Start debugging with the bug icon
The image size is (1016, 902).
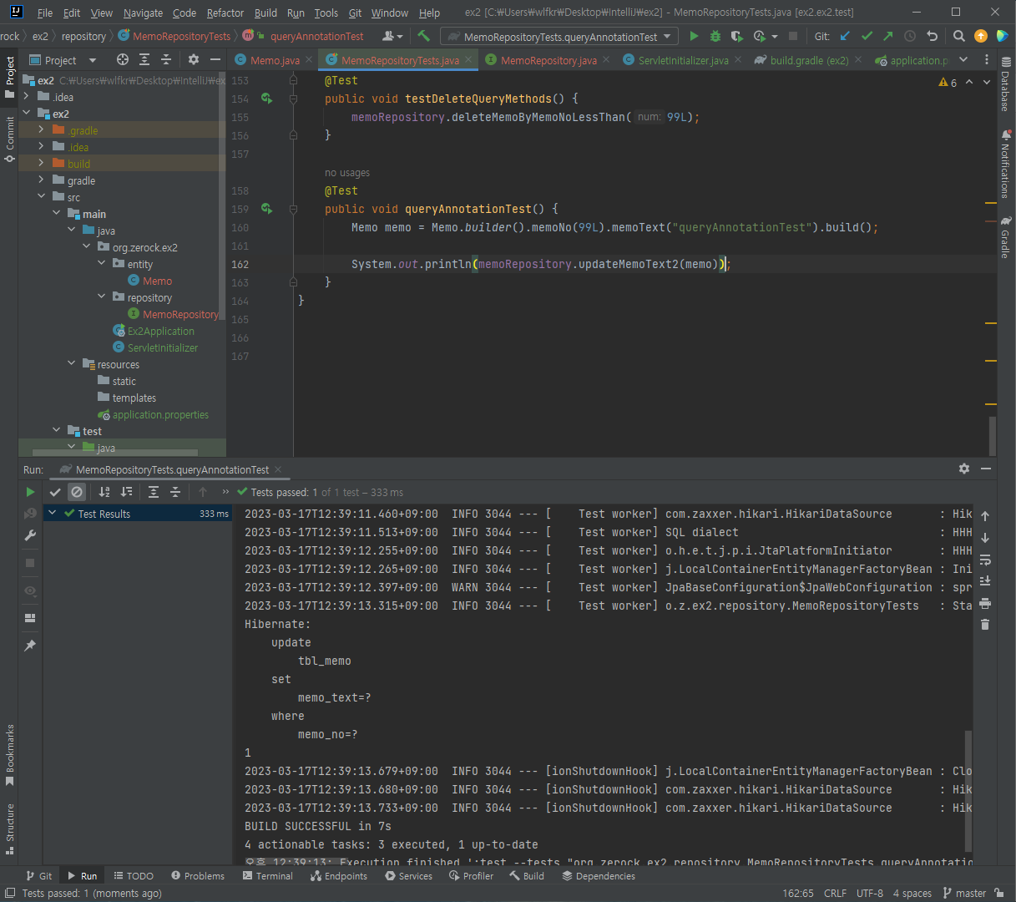tap(715, 36)
